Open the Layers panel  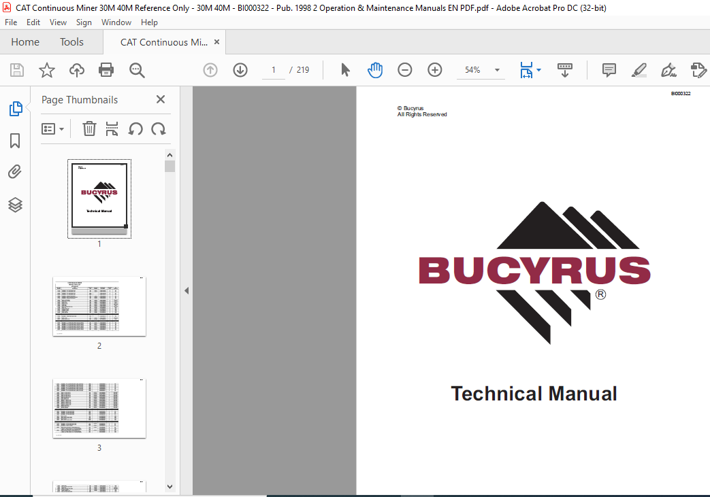click(15, 205)
